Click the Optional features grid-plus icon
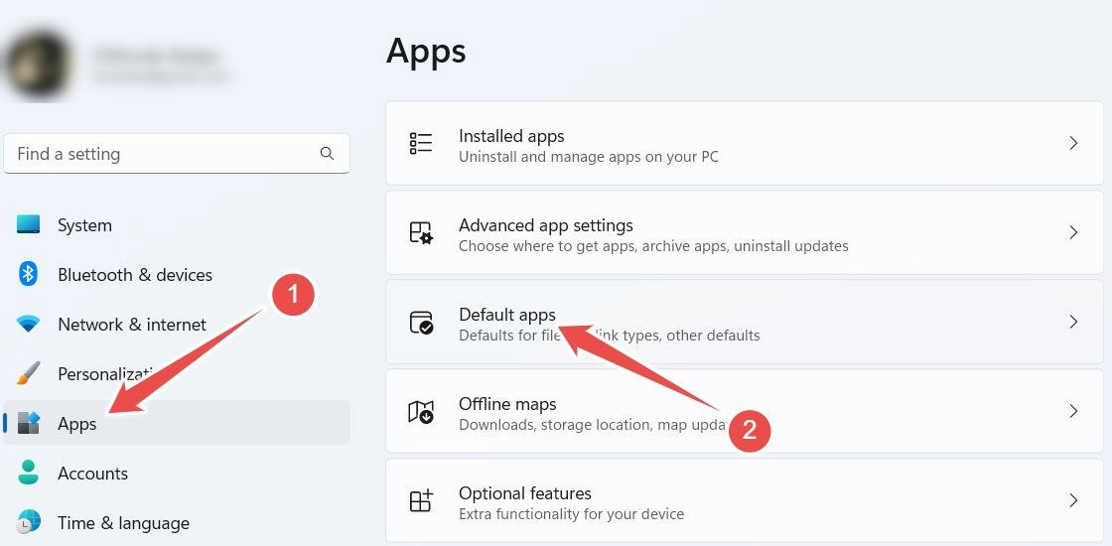 click(421, 500)
